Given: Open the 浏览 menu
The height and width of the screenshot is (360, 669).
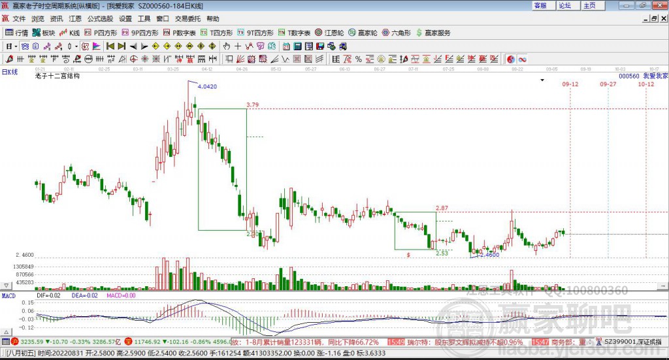Looking at the screenshot, I should click(38, 19).
